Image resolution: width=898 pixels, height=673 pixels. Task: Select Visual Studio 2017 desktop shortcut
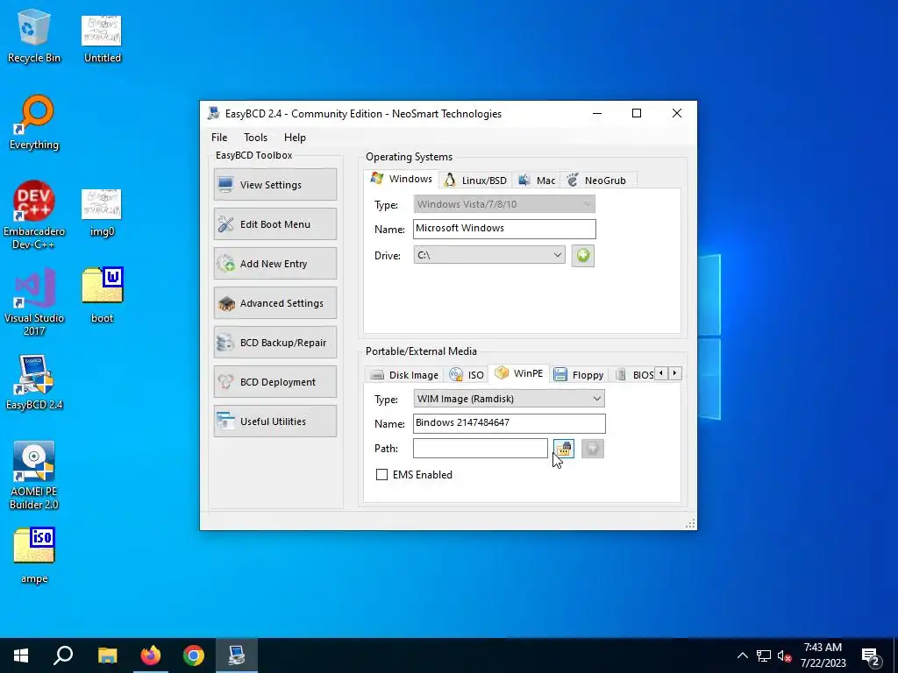34,301
